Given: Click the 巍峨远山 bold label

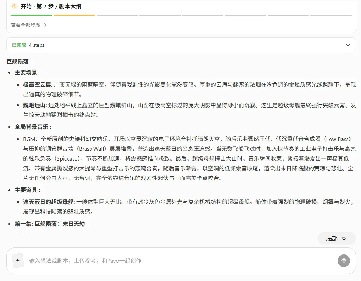Looking at the screenshot, I should pos(34,105).
